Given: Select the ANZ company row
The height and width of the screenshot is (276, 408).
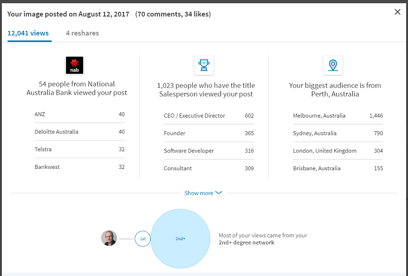Looking at the screenshot, I should point(79,114).
